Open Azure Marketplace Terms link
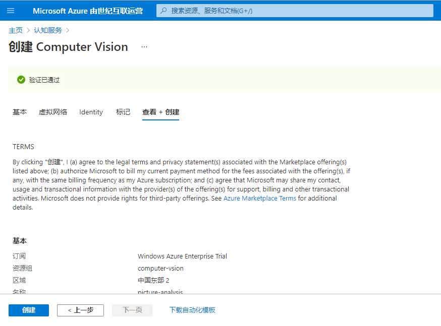This screenshot has height=326, width=441. pos(259,198)
